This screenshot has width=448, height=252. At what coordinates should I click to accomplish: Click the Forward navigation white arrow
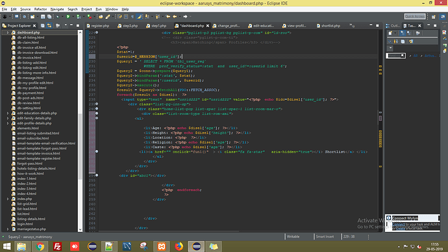coord(185,17)
